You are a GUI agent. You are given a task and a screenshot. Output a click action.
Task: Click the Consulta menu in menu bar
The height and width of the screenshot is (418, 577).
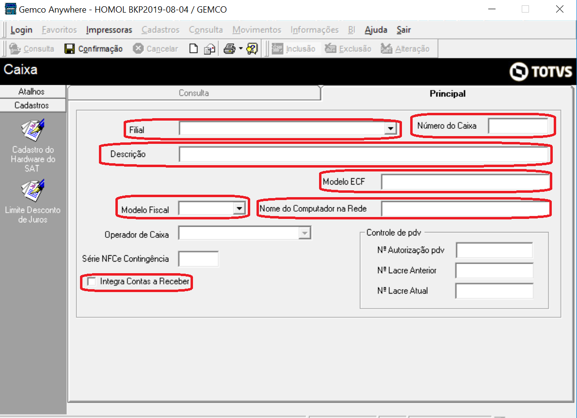(x=206, y=30)
